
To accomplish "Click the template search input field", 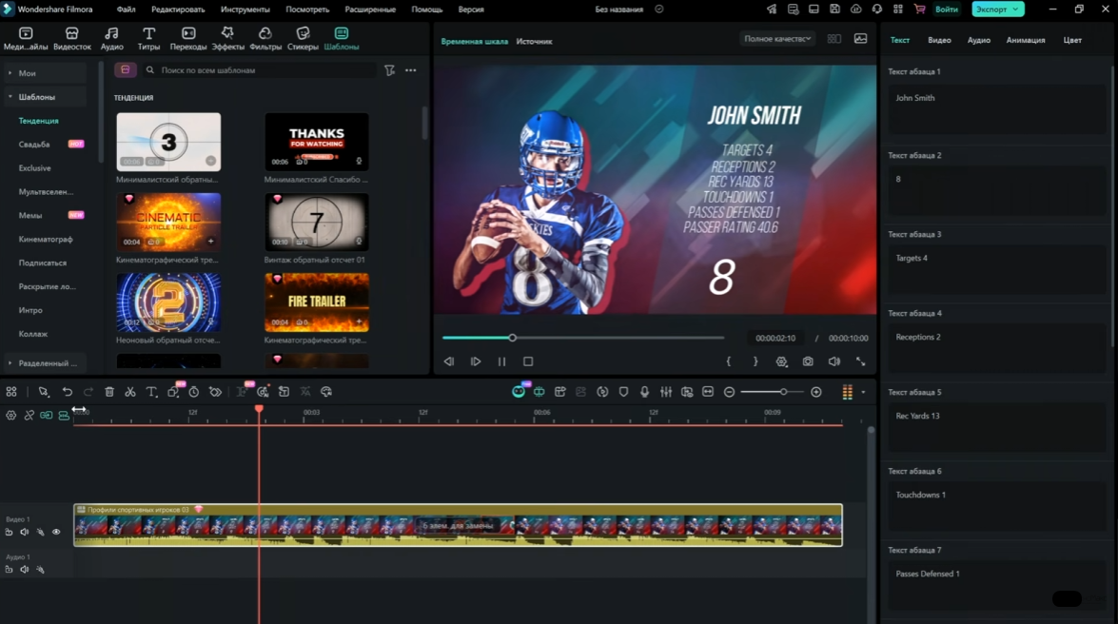I will 261,69.
